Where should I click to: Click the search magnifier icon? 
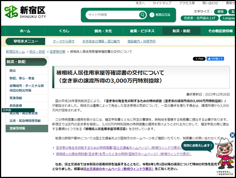tap(142, 15)
